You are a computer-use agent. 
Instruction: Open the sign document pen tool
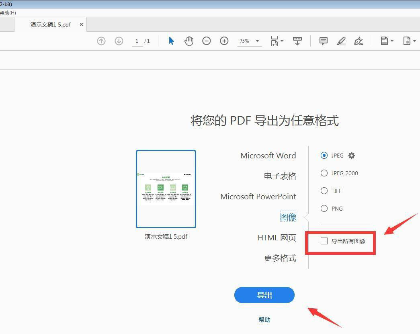pyautogui.click(x=359, y=41)
